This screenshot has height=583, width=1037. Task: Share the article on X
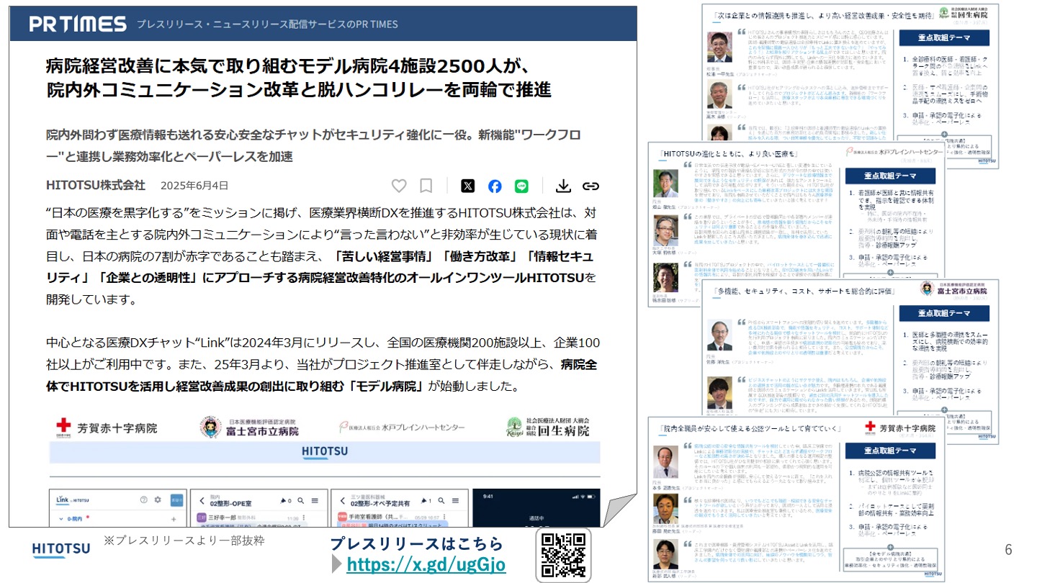tap(468, 186)
